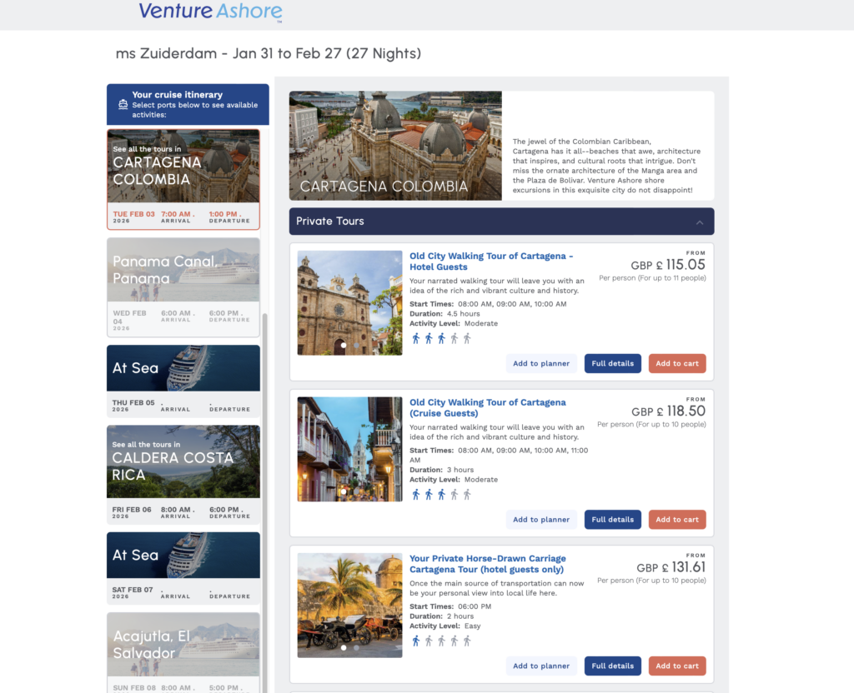Screen dimensions: 854x693
Task: Click the Cartagena Colombia banner image
Action: pyautogui.click(x=395, y=146)
